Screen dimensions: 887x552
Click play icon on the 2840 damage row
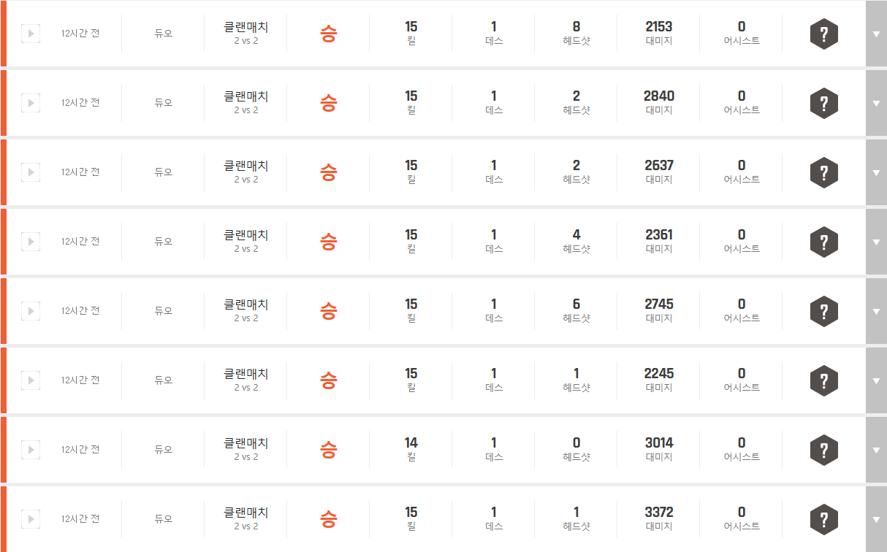[x=31, y=103]
